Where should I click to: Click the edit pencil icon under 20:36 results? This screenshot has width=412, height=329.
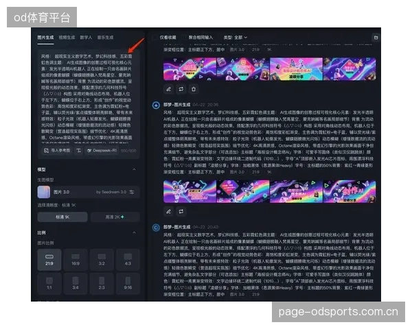click(168, 212)
